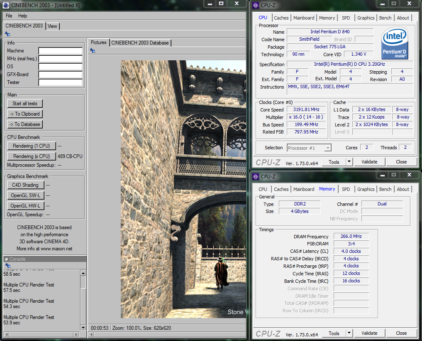Click the 3191.81 MHz core speed value
Screen dimensions: 422x341
(306, 109)
